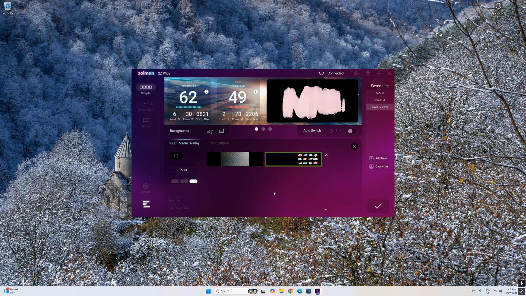Open the System sidebar section
The height and width of the screenshot is (296, 526).
[x=146, y=120]
